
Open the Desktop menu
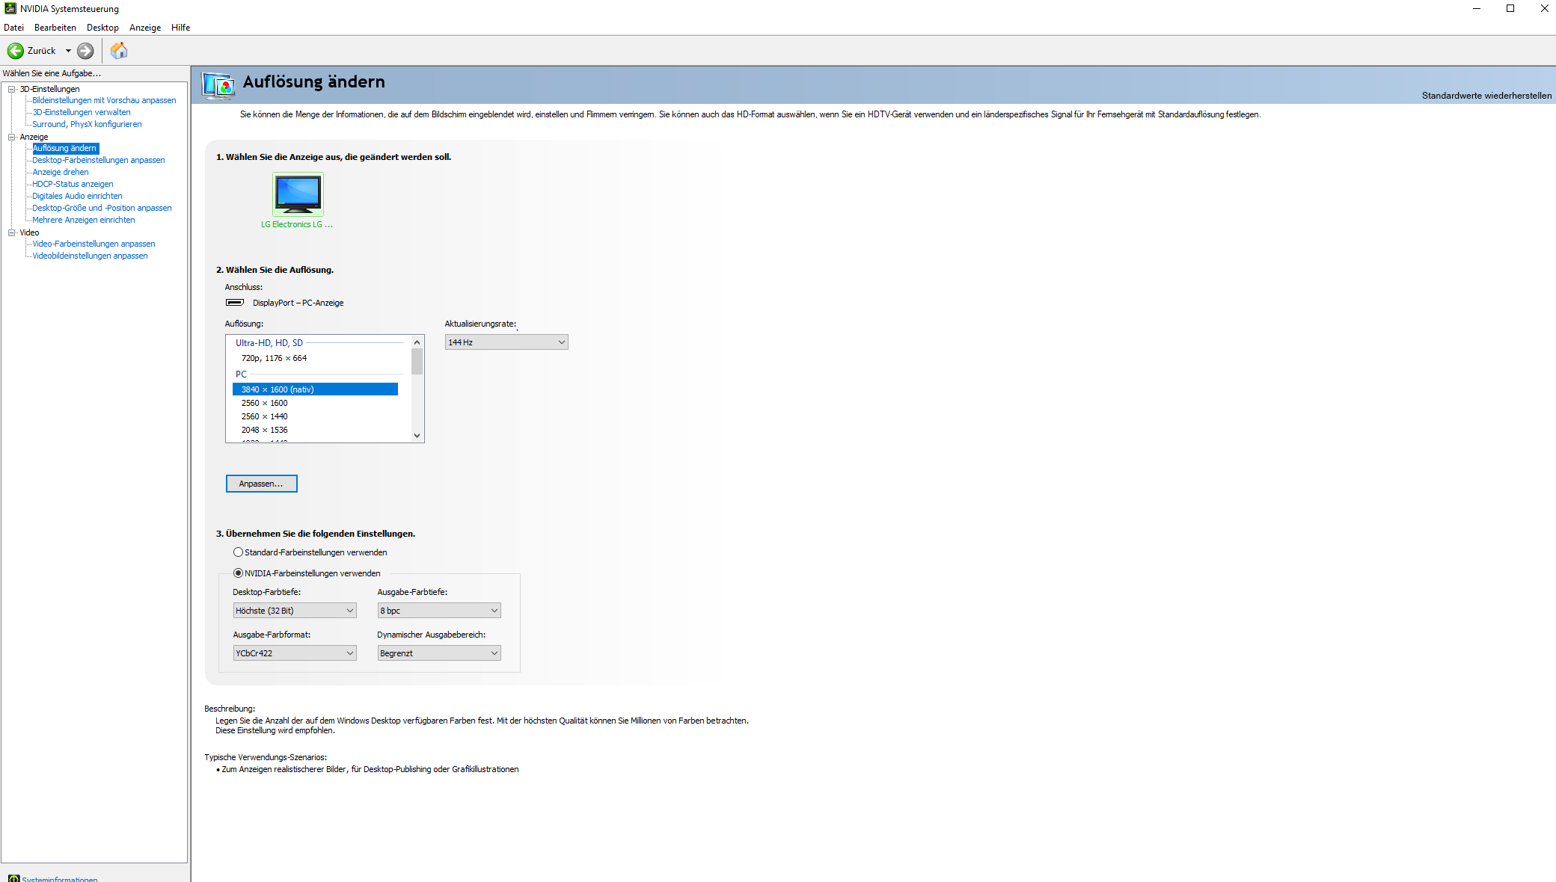pyautogui.click(x=102, y=28)
